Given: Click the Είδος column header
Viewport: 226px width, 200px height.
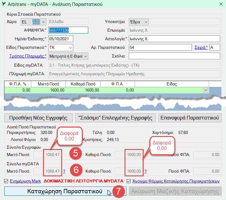Looking at the screenshot, I should pyautogui.click(x=172, y=84).
